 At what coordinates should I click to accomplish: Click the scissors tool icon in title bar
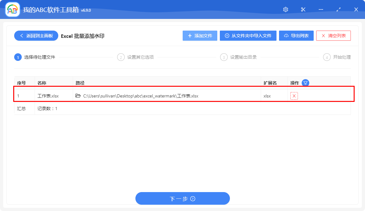pos(303,9)
